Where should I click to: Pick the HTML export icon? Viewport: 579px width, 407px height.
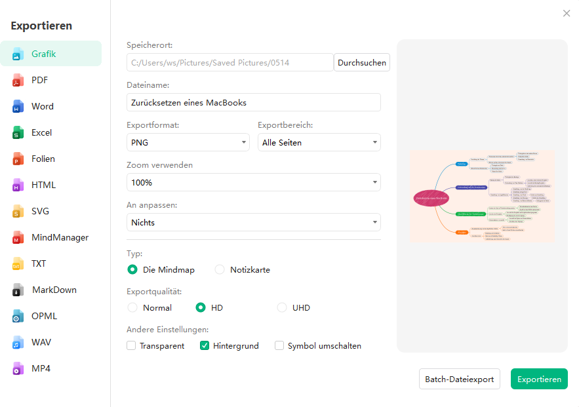(x=18, y=185)
